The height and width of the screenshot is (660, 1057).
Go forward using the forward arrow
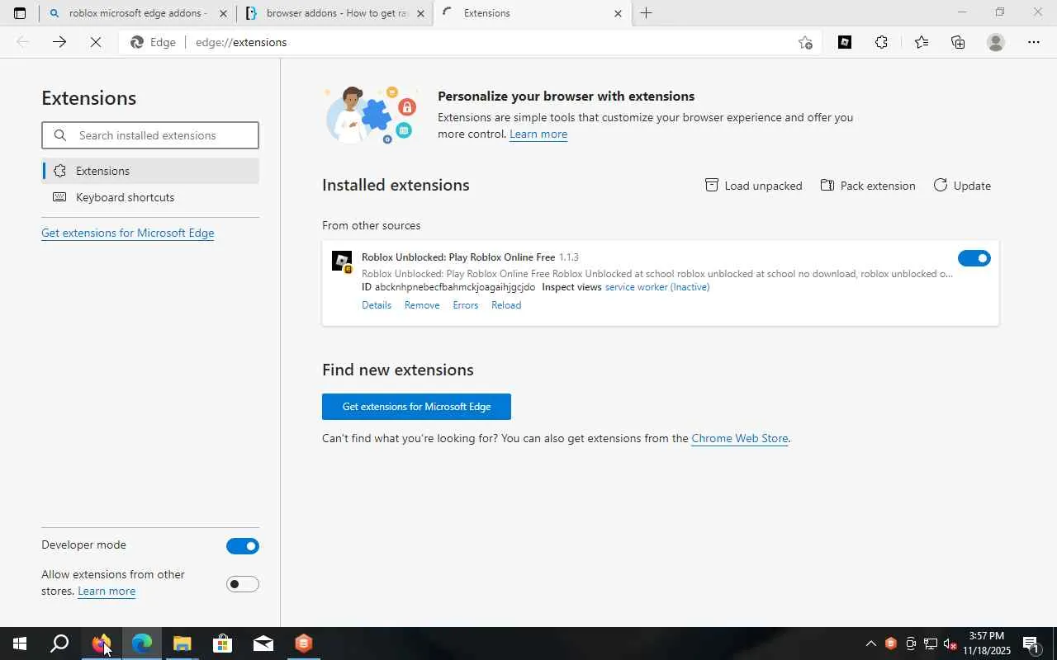click(x=59, y=42)
